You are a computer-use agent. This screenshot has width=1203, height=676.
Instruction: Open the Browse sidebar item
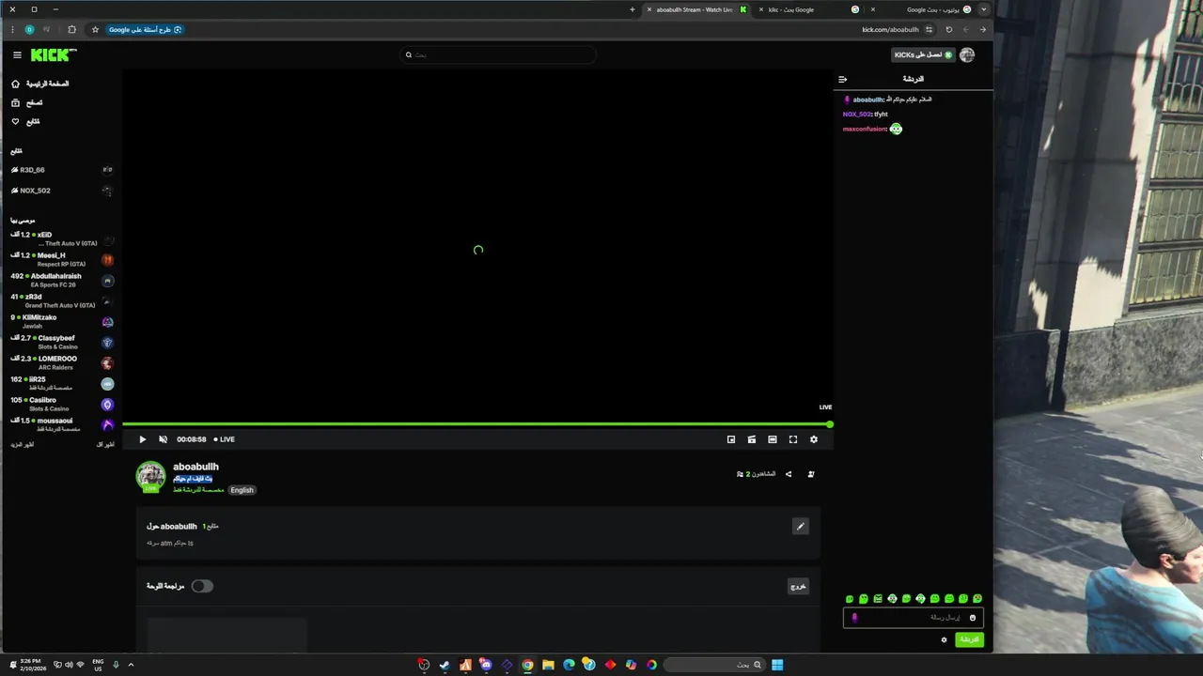tap(27, 102)
